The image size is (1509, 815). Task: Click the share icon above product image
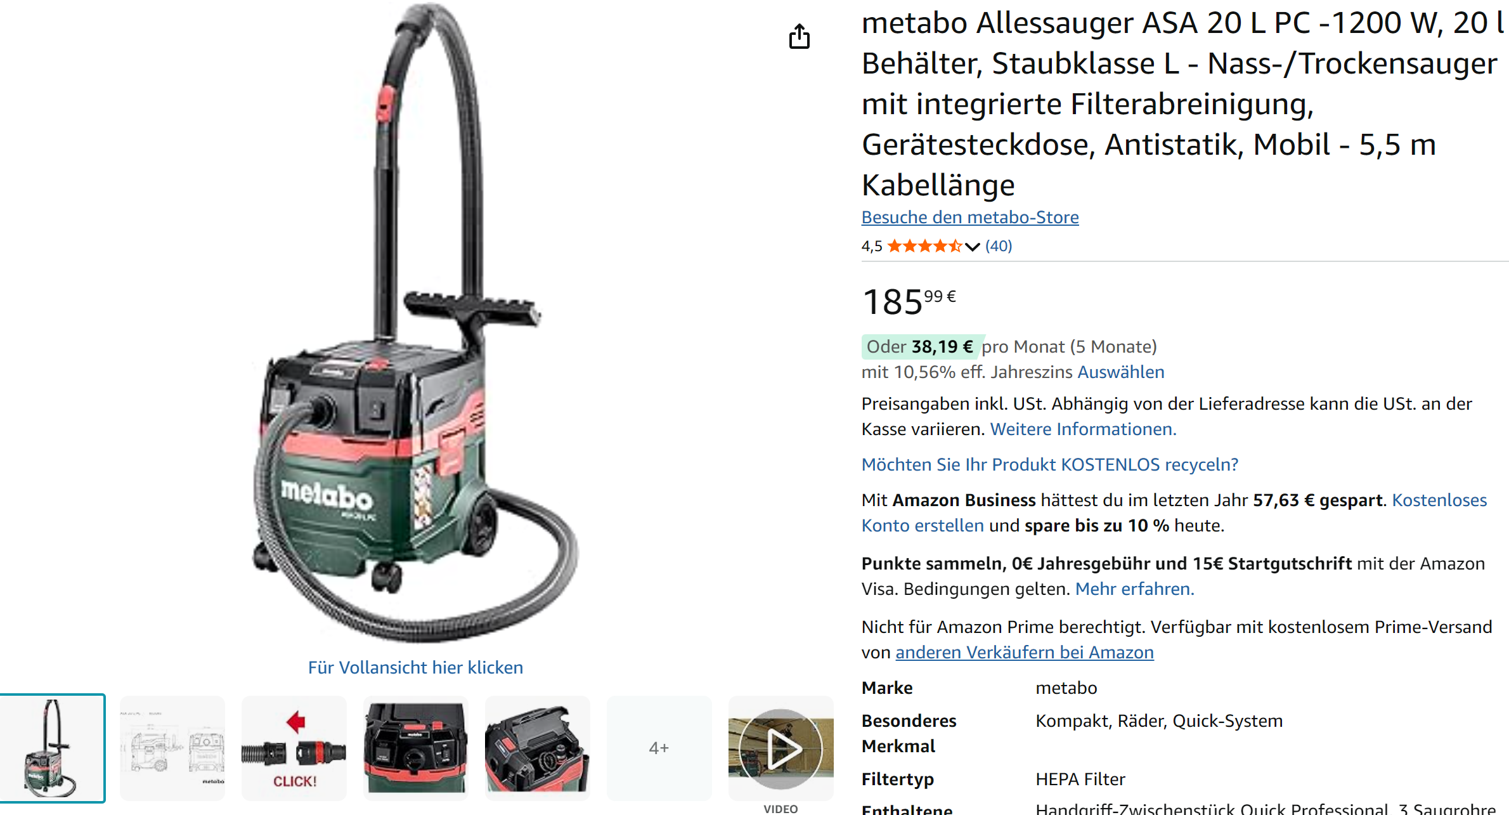tap(800, 36)
